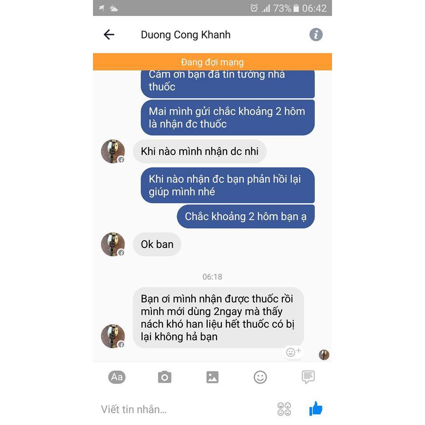Open the camera icon
This screenshot has height=425, width=425.
(x=165, y=377)
